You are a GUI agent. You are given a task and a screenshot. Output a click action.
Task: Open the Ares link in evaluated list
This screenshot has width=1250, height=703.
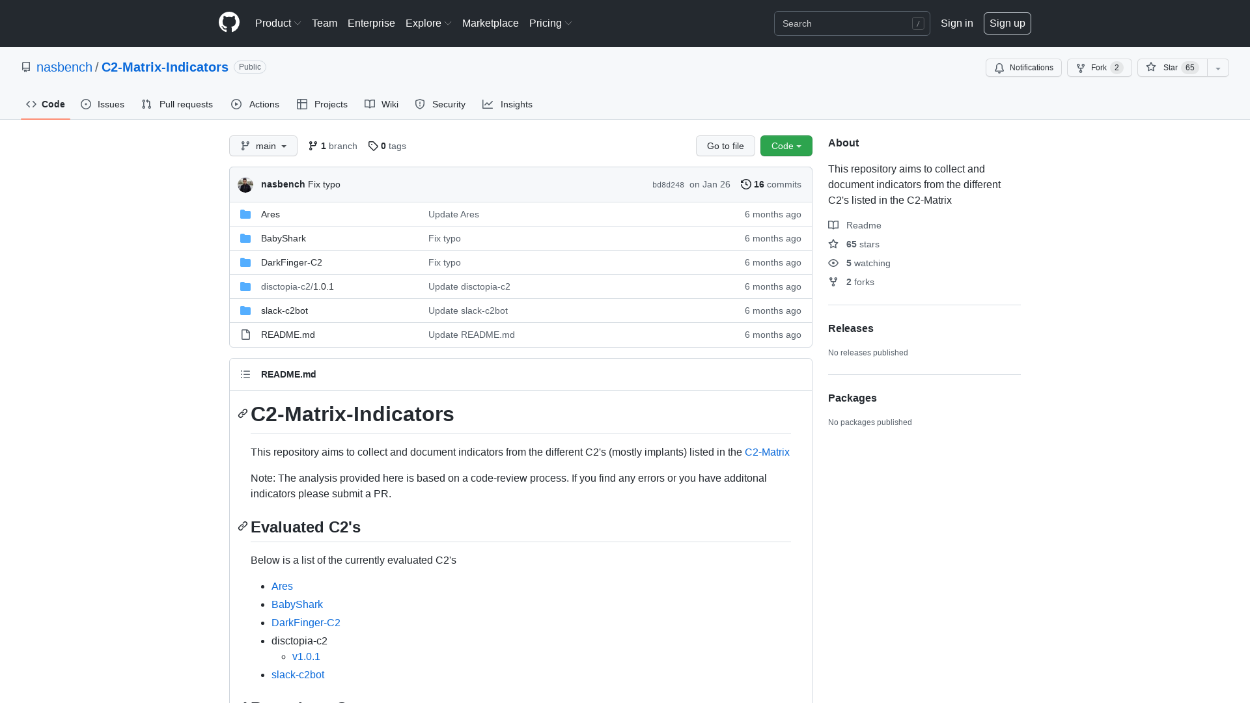coord(282,586)
